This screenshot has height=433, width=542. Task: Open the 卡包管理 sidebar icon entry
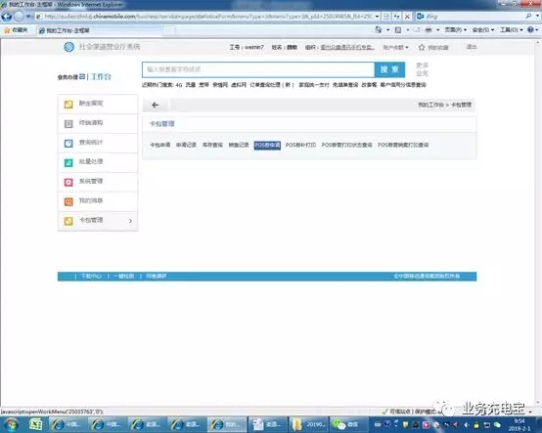point(68,221)
